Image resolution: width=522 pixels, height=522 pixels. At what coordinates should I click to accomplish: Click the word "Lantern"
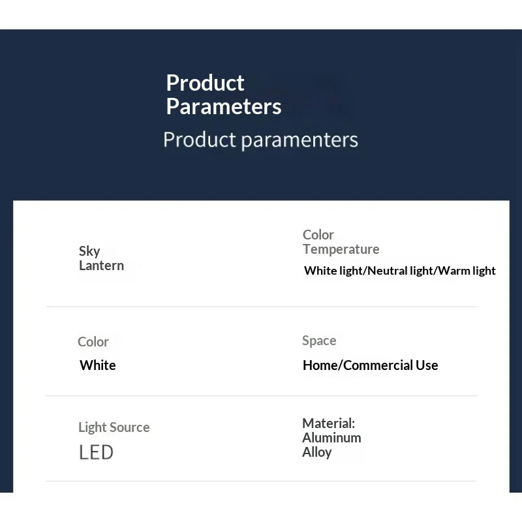tap(101, 266)
